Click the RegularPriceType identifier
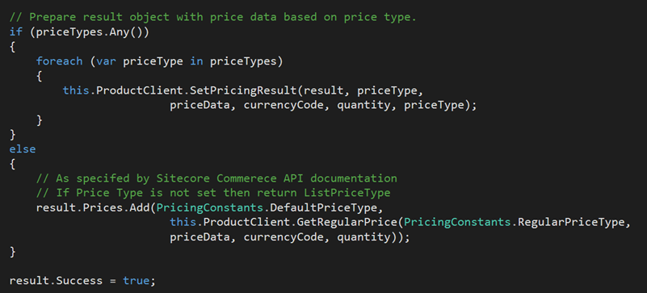Viewport: 647px width, 293px height. point(572,223)
